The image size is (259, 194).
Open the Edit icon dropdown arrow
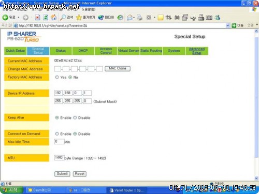tap(154, 18)
